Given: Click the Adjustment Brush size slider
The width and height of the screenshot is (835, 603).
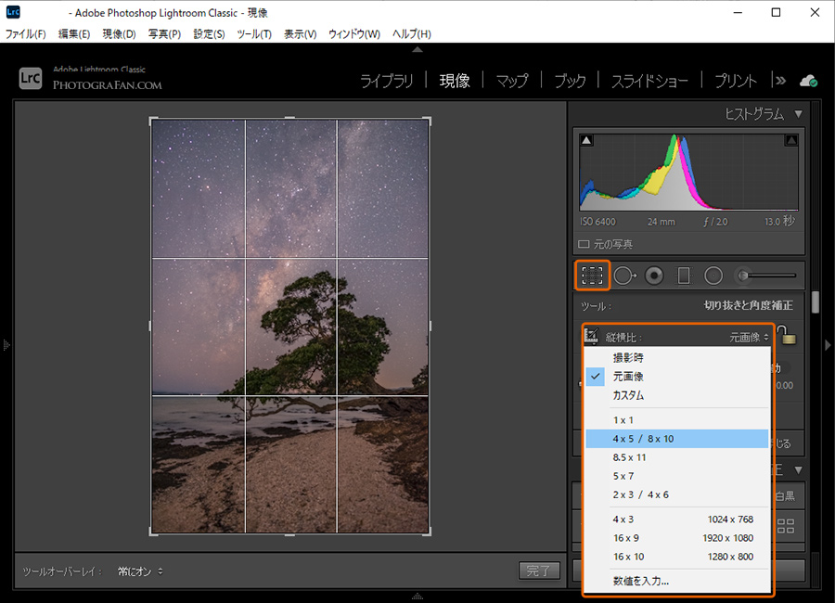Looking at the screenshot, I should 770,276.
